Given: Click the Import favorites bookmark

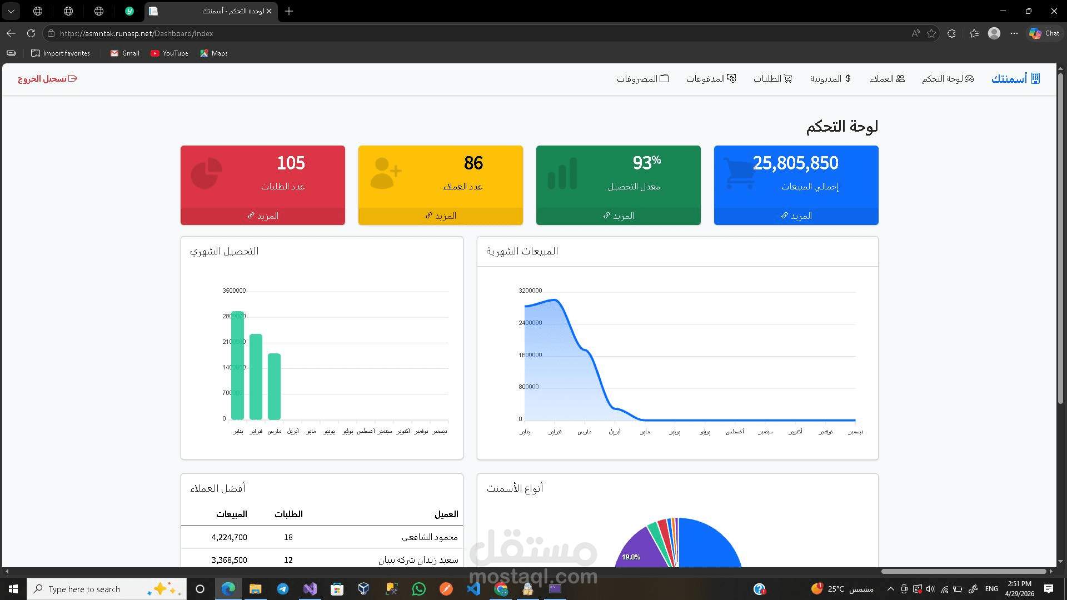Looking at the screenshot, I should pos(61,53).
